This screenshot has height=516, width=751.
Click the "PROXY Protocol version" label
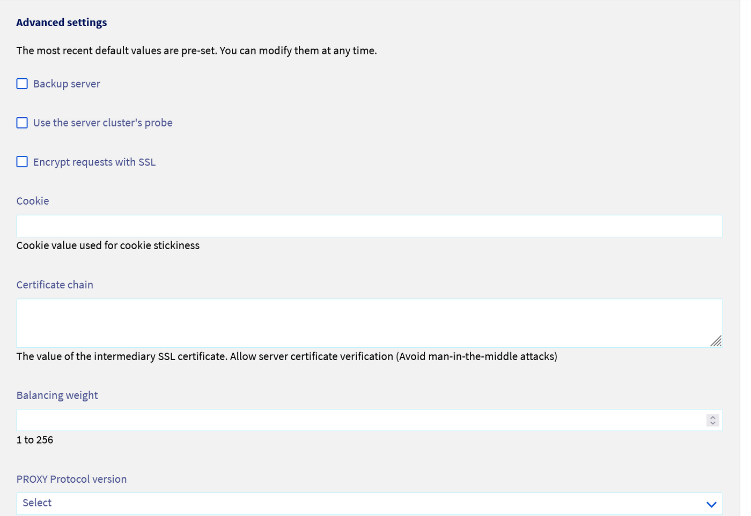[71, 480]
